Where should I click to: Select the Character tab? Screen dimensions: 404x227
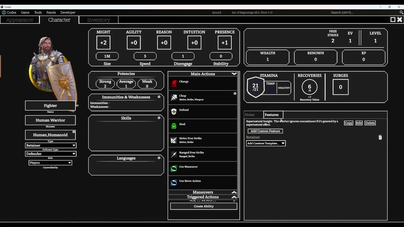pos(59,20)
